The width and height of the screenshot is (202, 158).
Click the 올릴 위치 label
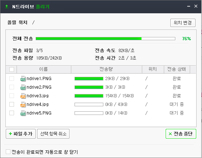[17, 23]
